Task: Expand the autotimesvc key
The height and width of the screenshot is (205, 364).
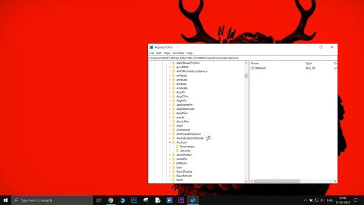Action: (169, 155)
